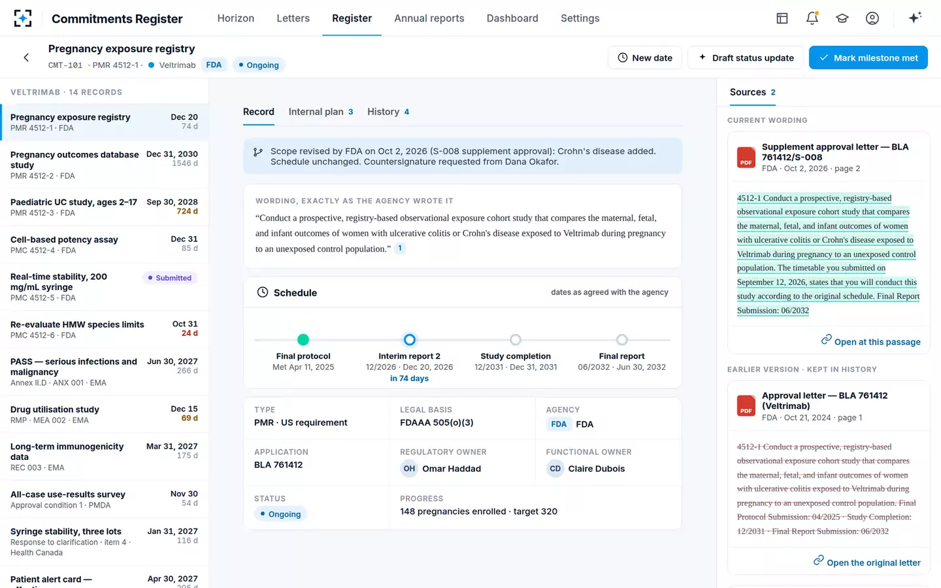Click the clock icon beside Schedule
The height and width of the screenshot is (588, 941).
[263, 292]
